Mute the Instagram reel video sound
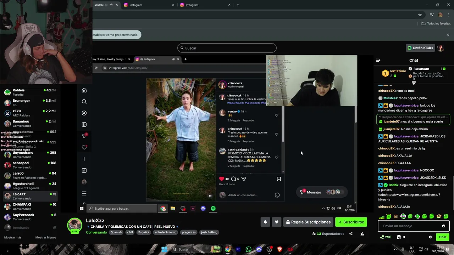 (210, 195)
